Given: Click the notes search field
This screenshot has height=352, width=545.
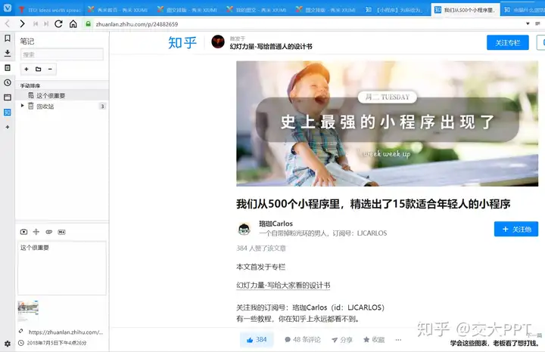Looking at the screenshot, I should [x=62, y=54].
